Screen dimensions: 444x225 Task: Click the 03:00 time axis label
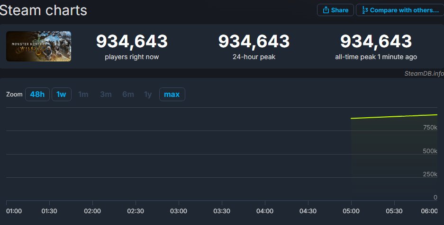tap(178, 211)
